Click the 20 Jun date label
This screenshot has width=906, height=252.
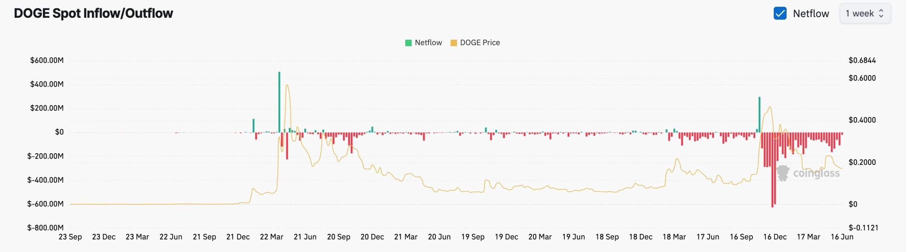[x=439, y=237]
